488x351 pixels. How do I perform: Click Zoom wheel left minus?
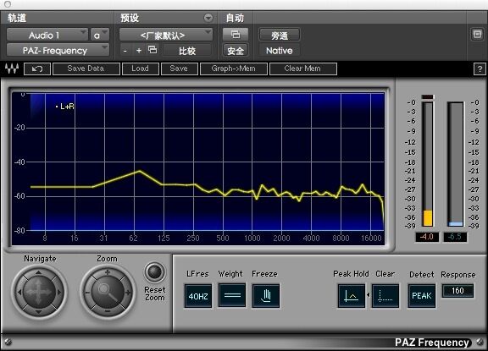[87, 293]
